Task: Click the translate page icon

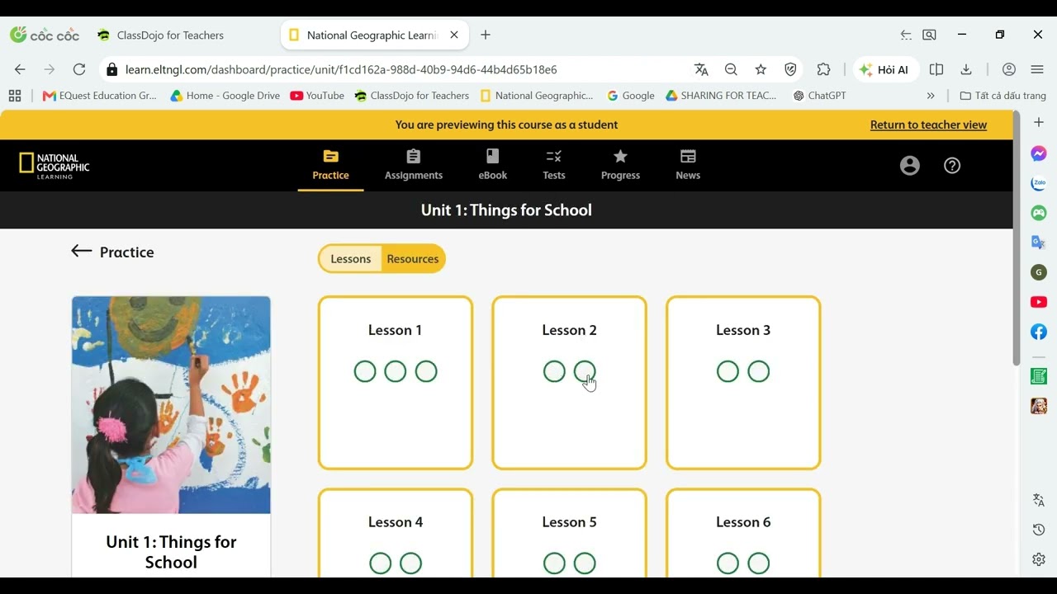Action: click(701, 69)
